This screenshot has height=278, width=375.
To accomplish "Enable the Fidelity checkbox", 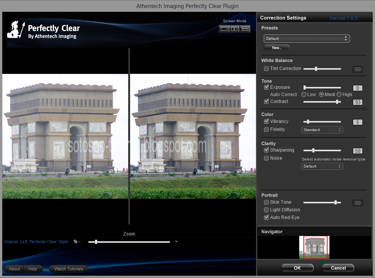I will [x=266, y=129].
